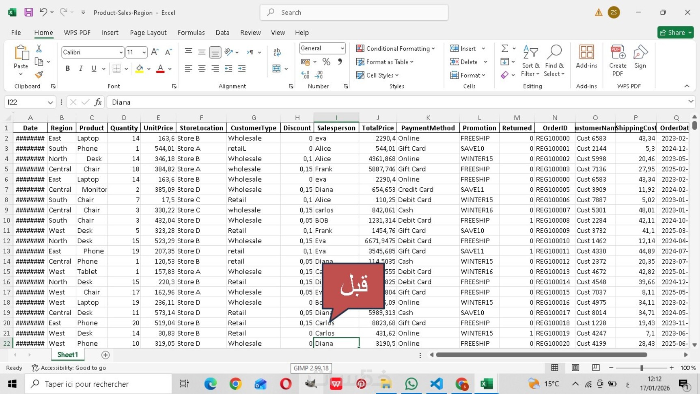700x394 pixels.
Task: Open the General number format dropdown
Action: tap(342, 48)
